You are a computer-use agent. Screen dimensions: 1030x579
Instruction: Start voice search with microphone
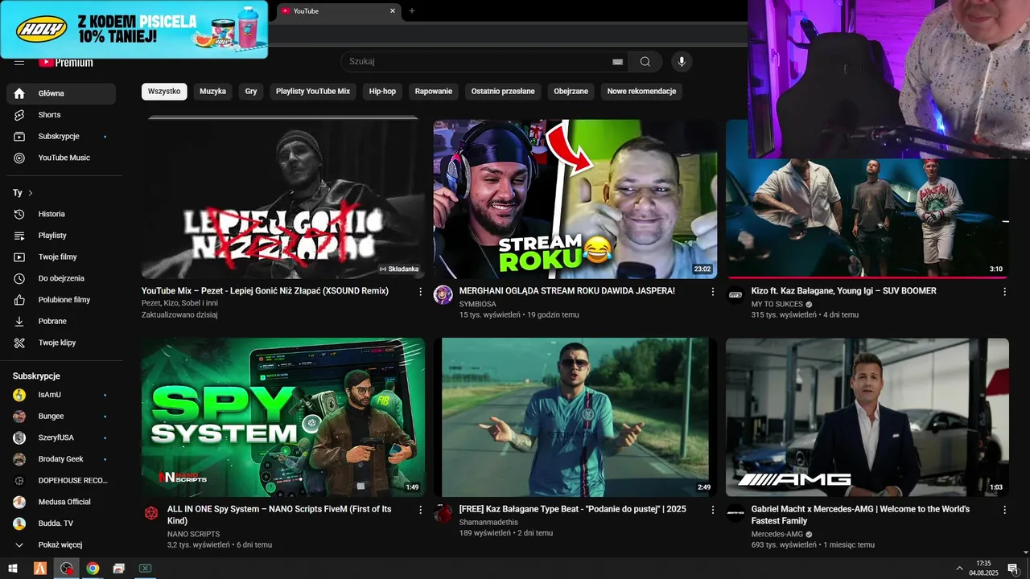click(x=682, y=62)
